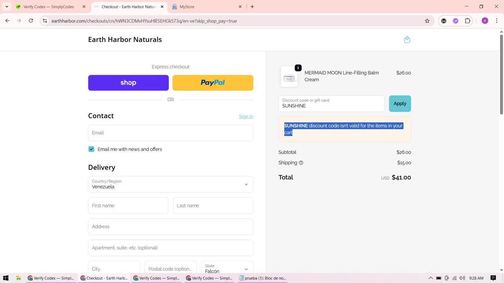
Task: Go back to the previous page
Action: coord(7,21)
